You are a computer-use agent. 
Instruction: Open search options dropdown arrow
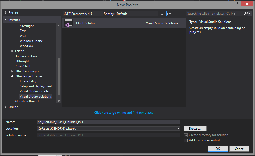click(x=250, y=14)
